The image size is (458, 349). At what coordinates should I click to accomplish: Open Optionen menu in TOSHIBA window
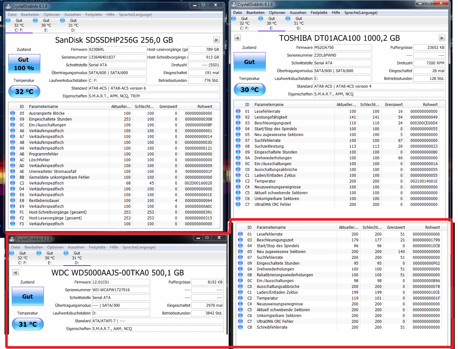277,13
